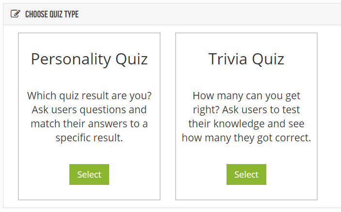The width and height of the screenshot is (341, 212).
Task: Click the word Trivia in the title
Action: point(227,59)
